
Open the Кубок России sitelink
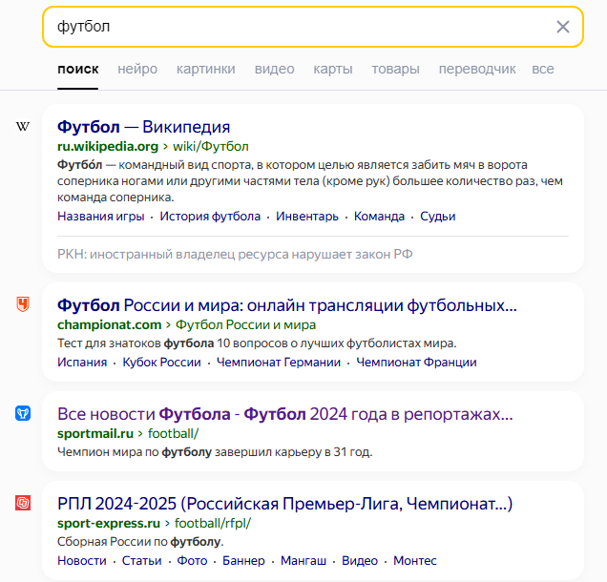click(162, 363)
